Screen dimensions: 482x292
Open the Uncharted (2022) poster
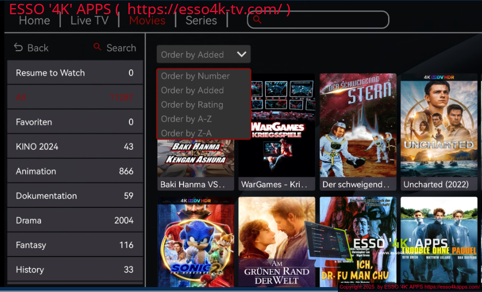tap(439, 125)
